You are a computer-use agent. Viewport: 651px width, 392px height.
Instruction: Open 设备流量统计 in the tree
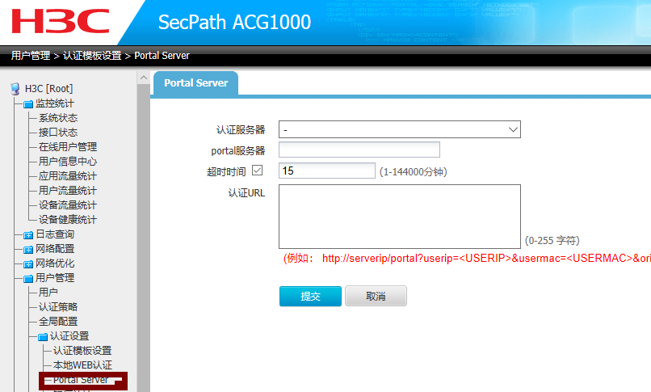pos(68,205)
